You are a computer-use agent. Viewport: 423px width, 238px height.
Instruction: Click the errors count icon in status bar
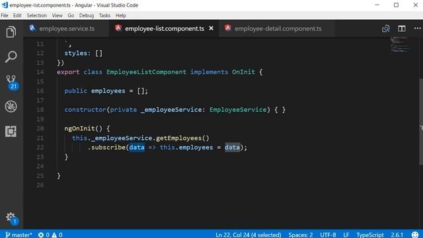[x=41, y=235]
